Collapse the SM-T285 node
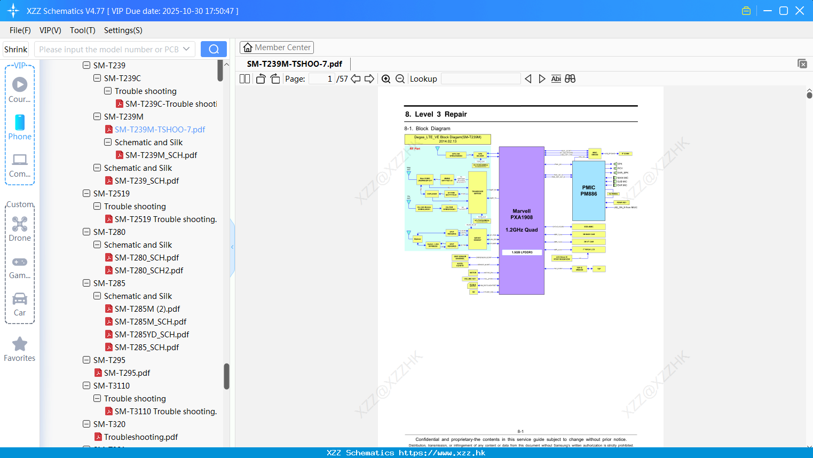 86,283
